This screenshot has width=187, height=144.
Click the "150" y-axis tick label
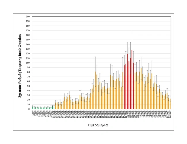tap(28, 40)
